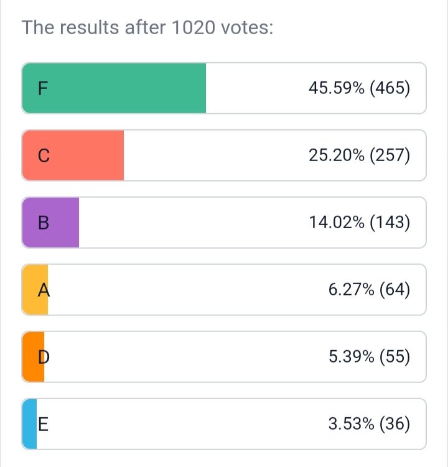Click the blue E progress bar
448x467 pixels.
pos(29,424)
